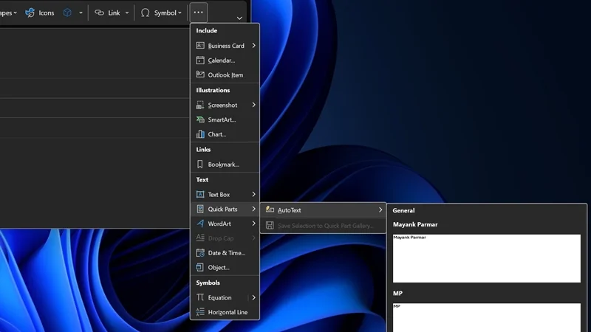
Task: Expand the Text Box submenu arrow
Action: [253, 194]
